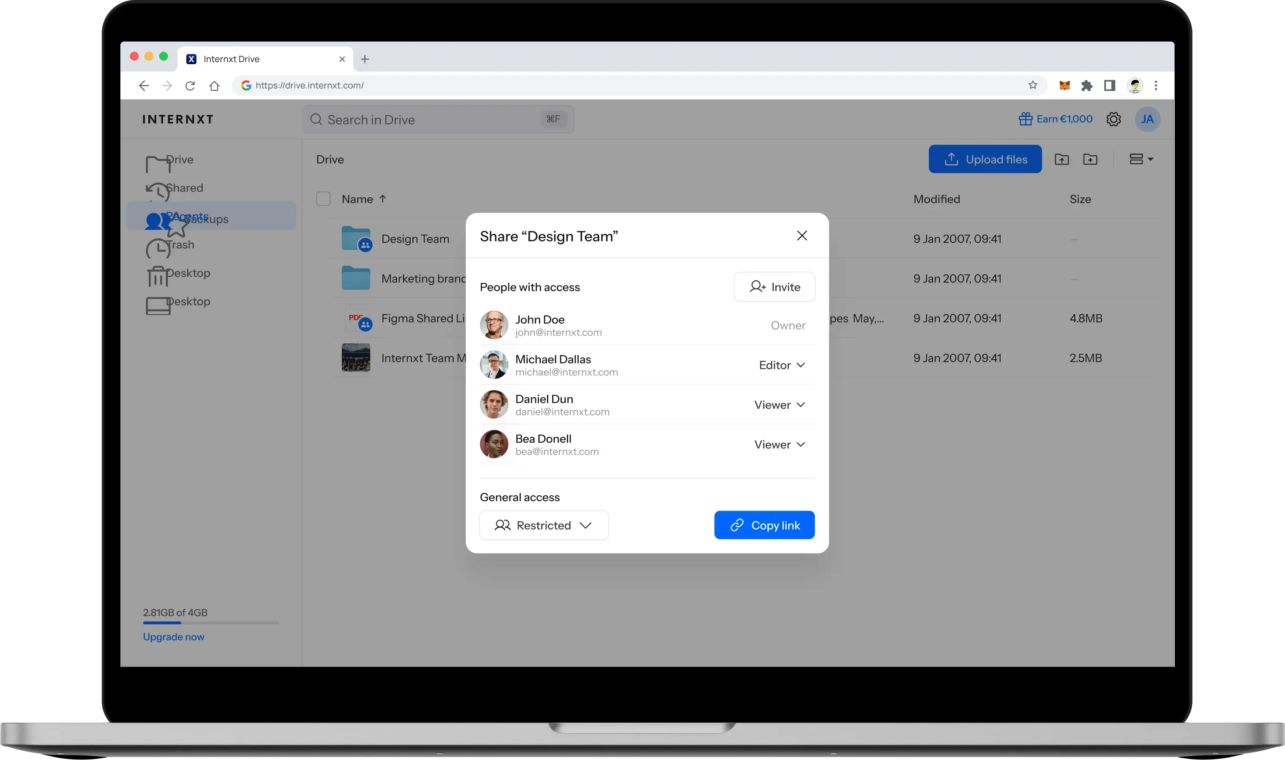The image size is (1285, 760).
Task: Open the extensions puzzle icon
Action: coord(1087,86)
